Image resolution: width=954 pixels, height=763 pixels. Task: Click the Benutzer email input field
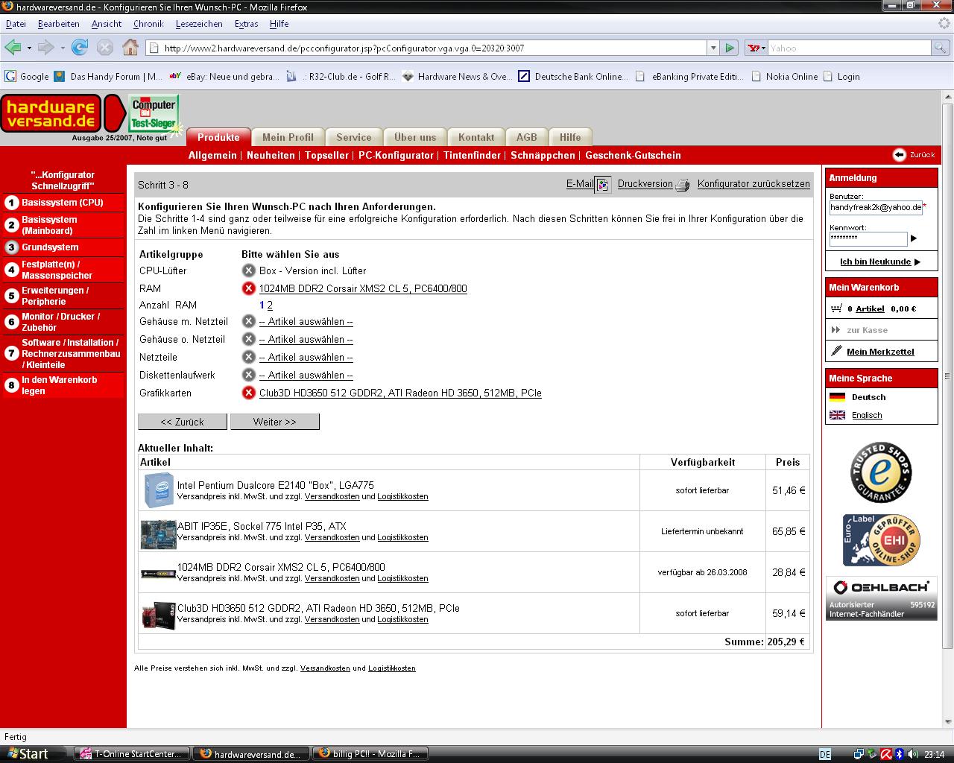pos(876,207)
